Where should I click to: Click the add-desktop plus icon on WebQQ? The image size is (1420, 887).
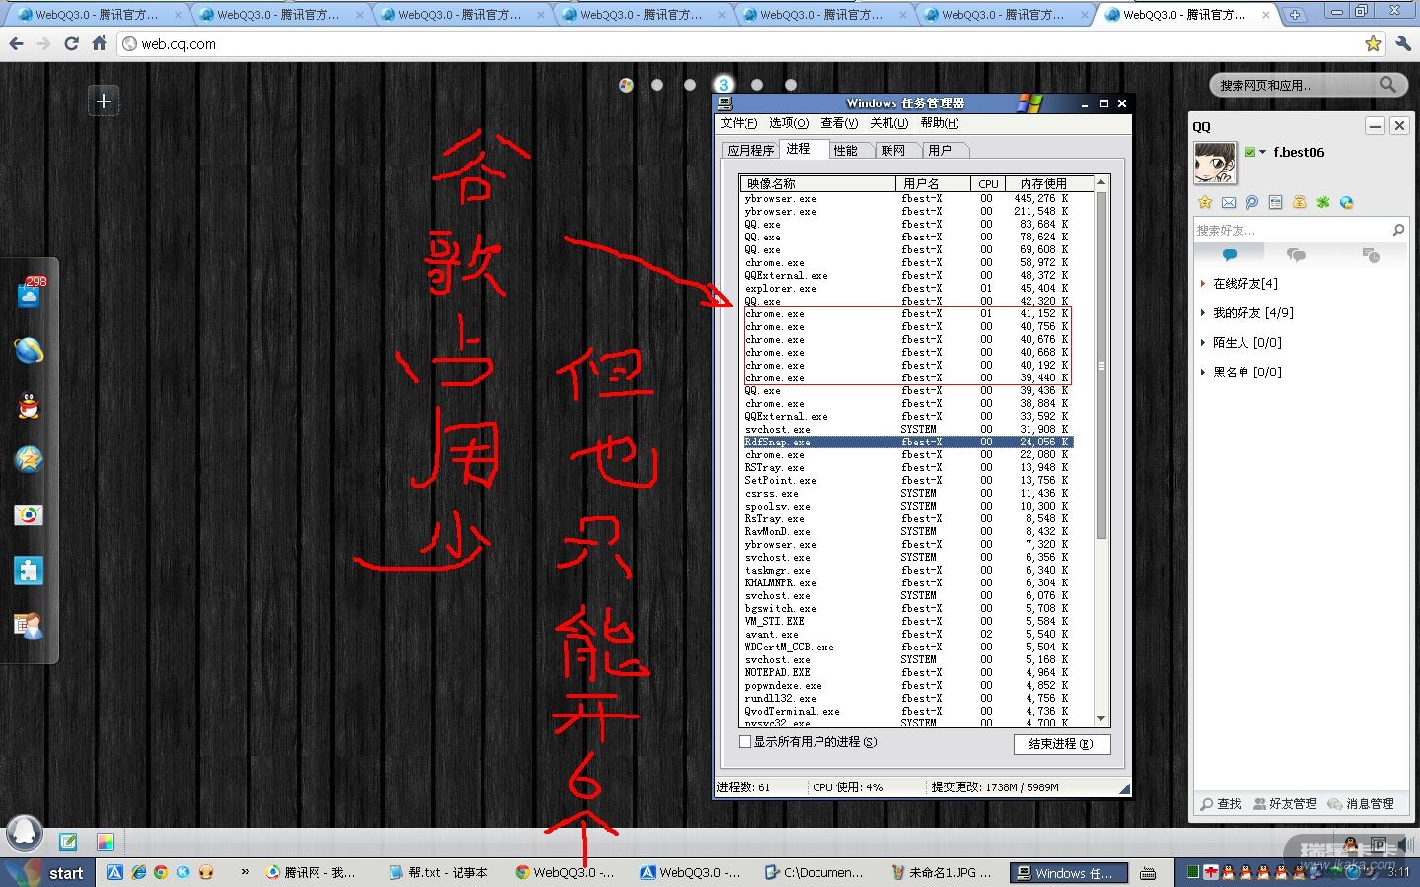104,102
